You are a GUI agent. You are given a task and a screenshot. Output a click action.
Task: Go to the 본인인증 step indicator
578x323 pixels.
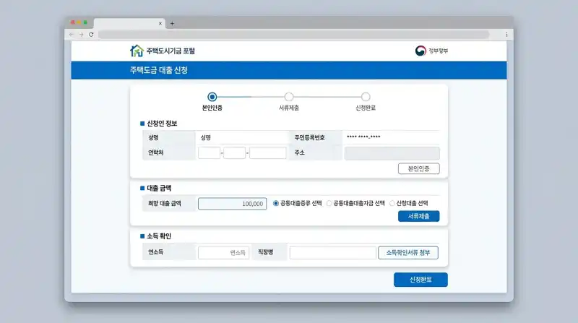212,97
